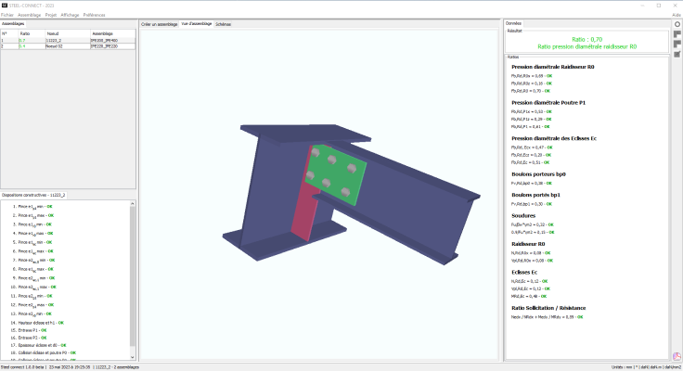Switch to the Schémas tab
This screenshot has width=683, height=371.
pos(224,24)
